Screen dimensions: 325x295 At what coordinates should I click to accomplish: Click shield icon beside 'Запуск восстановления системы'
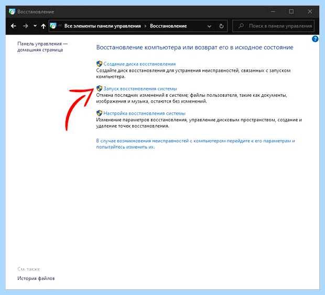pyautogui.click(x=99, y=88)
